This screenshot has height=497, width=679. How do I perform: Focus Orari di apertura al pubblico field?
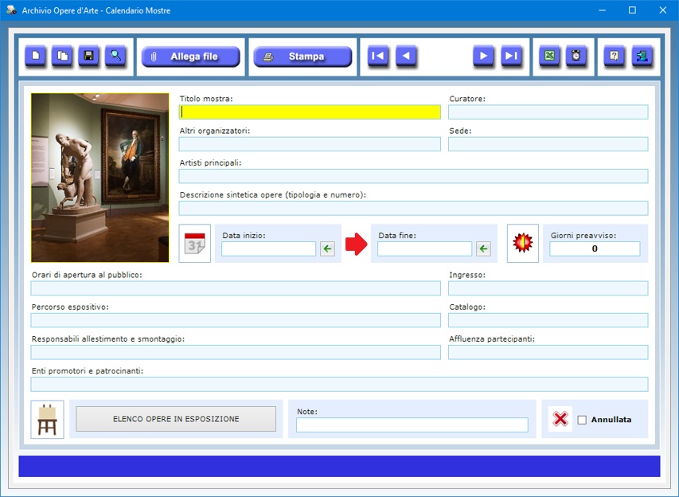tap(236, 288)
